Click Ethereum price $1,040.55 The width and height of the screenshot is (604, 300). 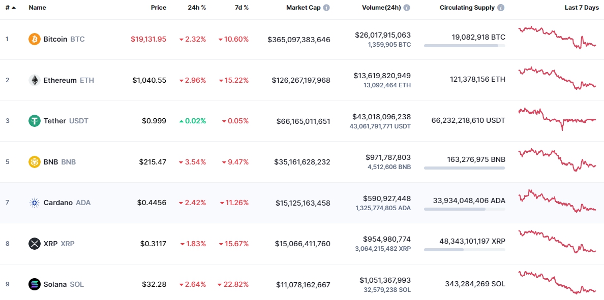149,80
